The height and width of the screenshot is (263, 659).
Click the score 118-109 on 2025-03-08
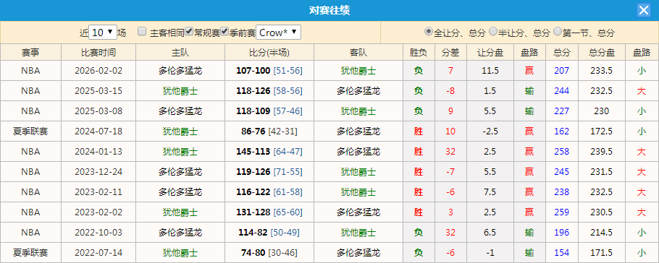pyautogui.click(x=253, y=111)
